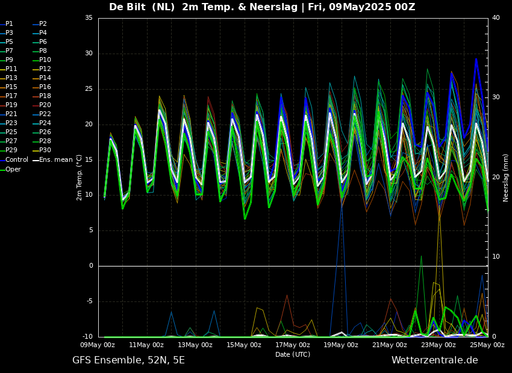Click the 23May 00z date label
Screen dimensions: 512x373
[438, 345]
